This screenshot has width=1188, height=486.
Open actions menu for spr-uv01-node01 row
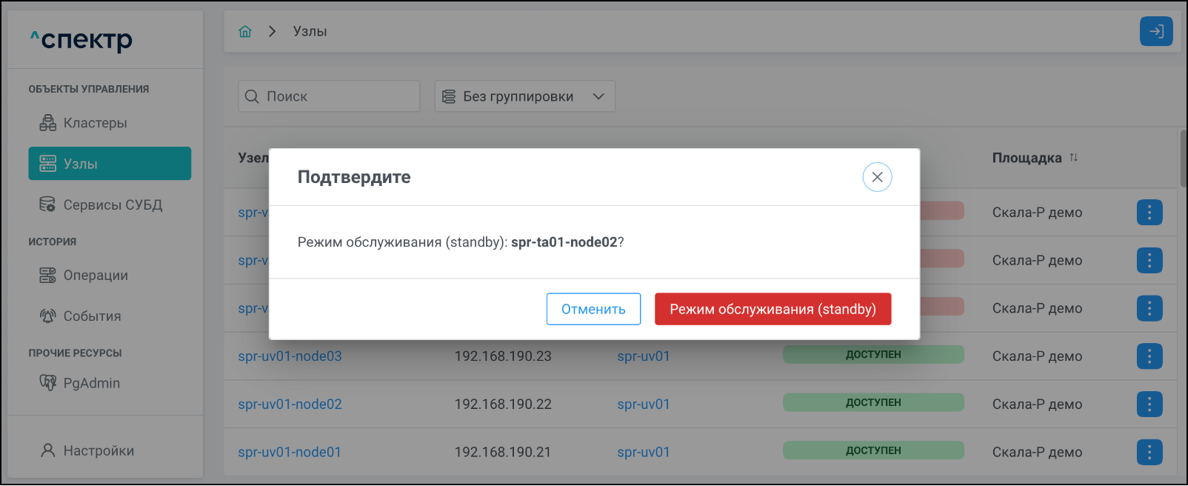(x=1149, y=452)
